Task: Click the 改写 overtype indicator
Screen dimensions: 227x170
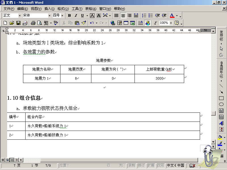Action: tap(161, 165)
